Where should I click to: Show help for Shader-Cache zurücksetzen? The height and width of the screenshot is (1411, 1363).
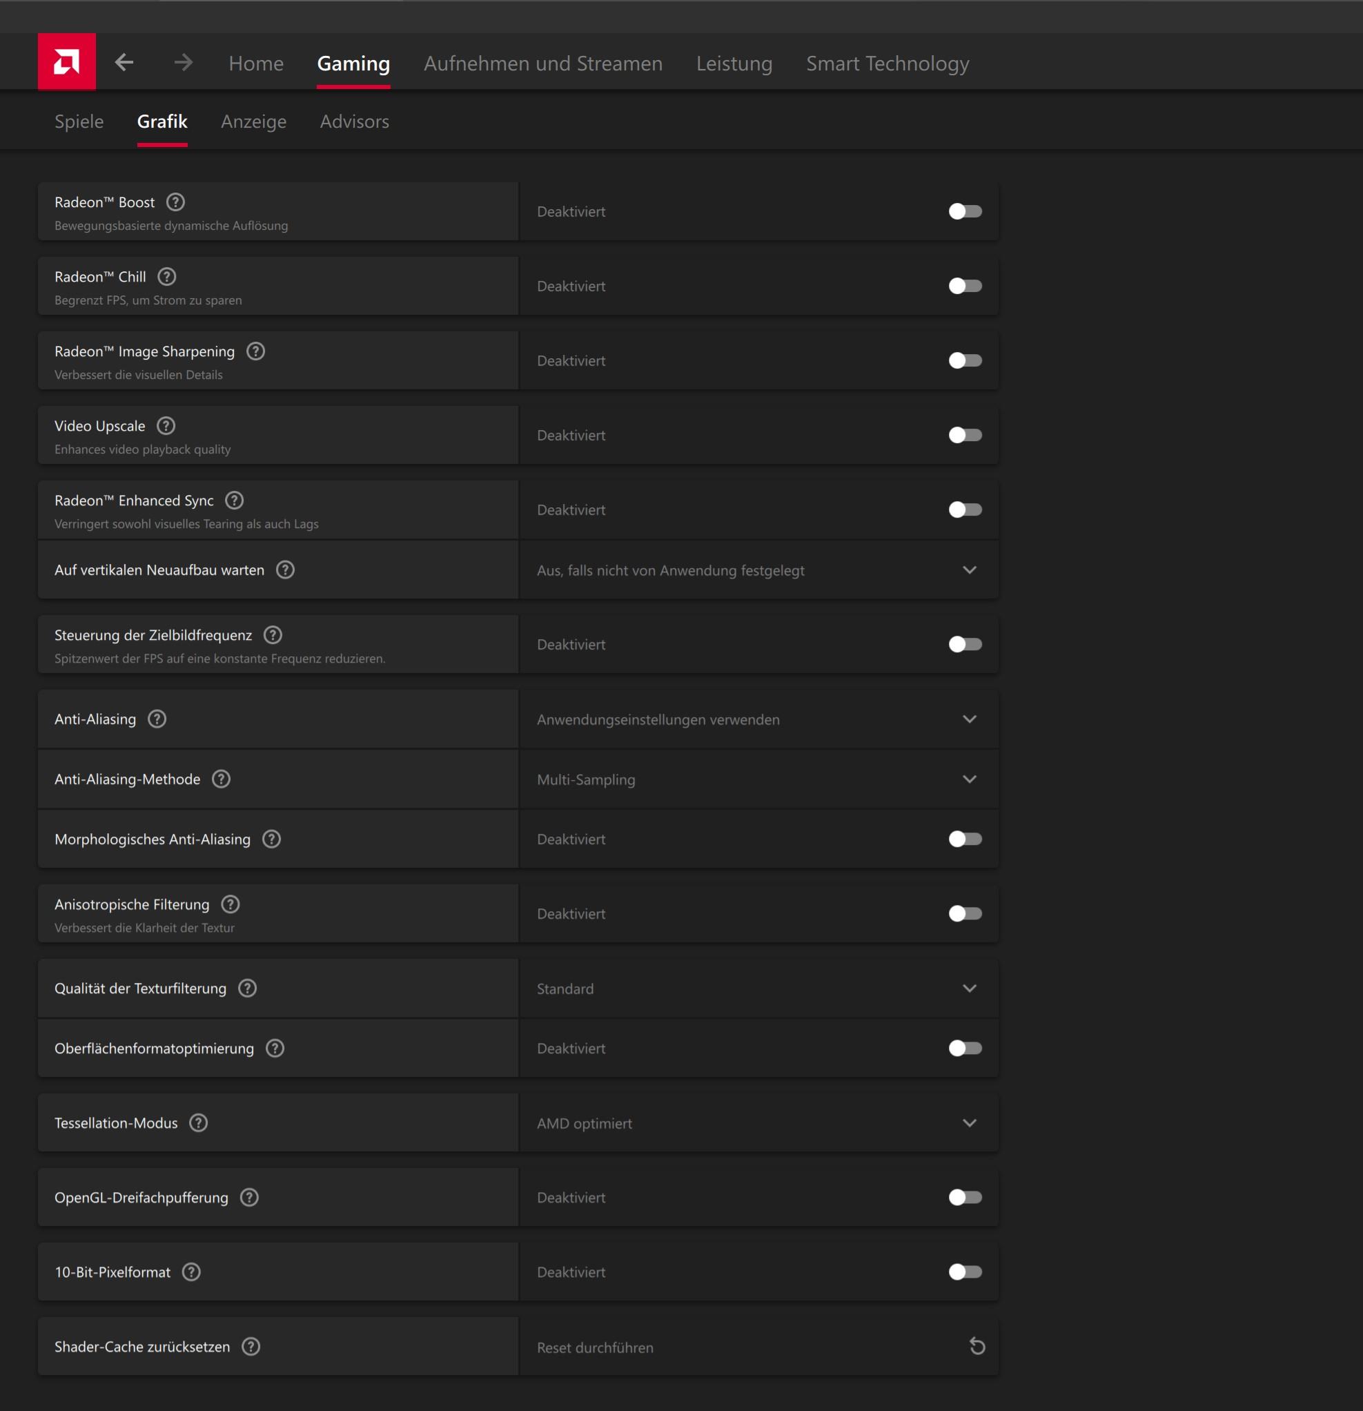tap(251, 1347)
